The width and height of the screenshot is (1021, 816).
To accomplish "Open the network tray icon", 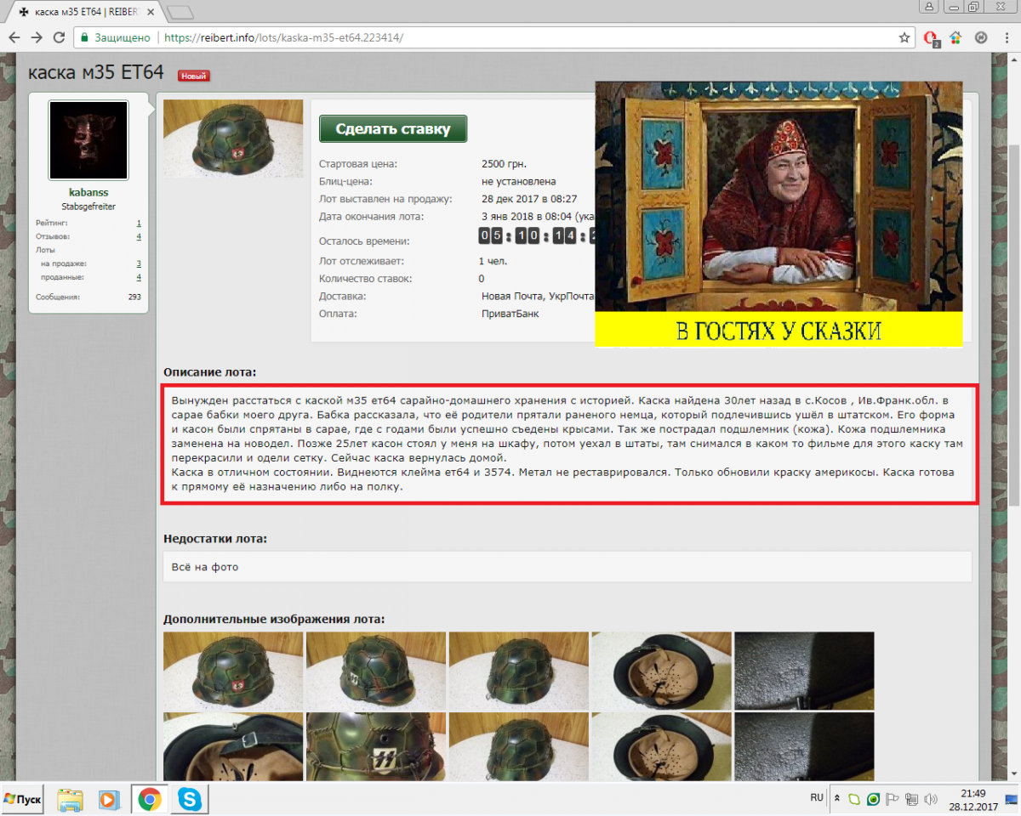I will (911, 800).
